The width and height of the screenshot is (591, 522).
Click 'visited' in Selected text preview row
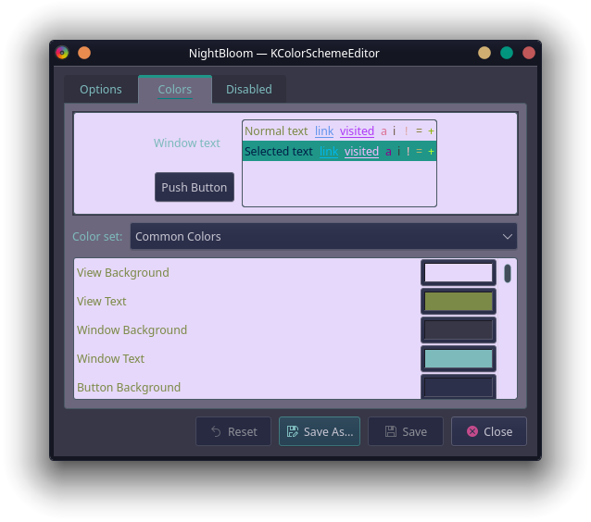pos(361,152)
